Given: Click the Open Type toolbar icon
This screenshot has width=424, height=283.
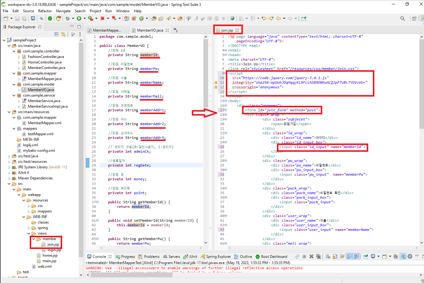Looking at the screenshot, I should 154,18.
